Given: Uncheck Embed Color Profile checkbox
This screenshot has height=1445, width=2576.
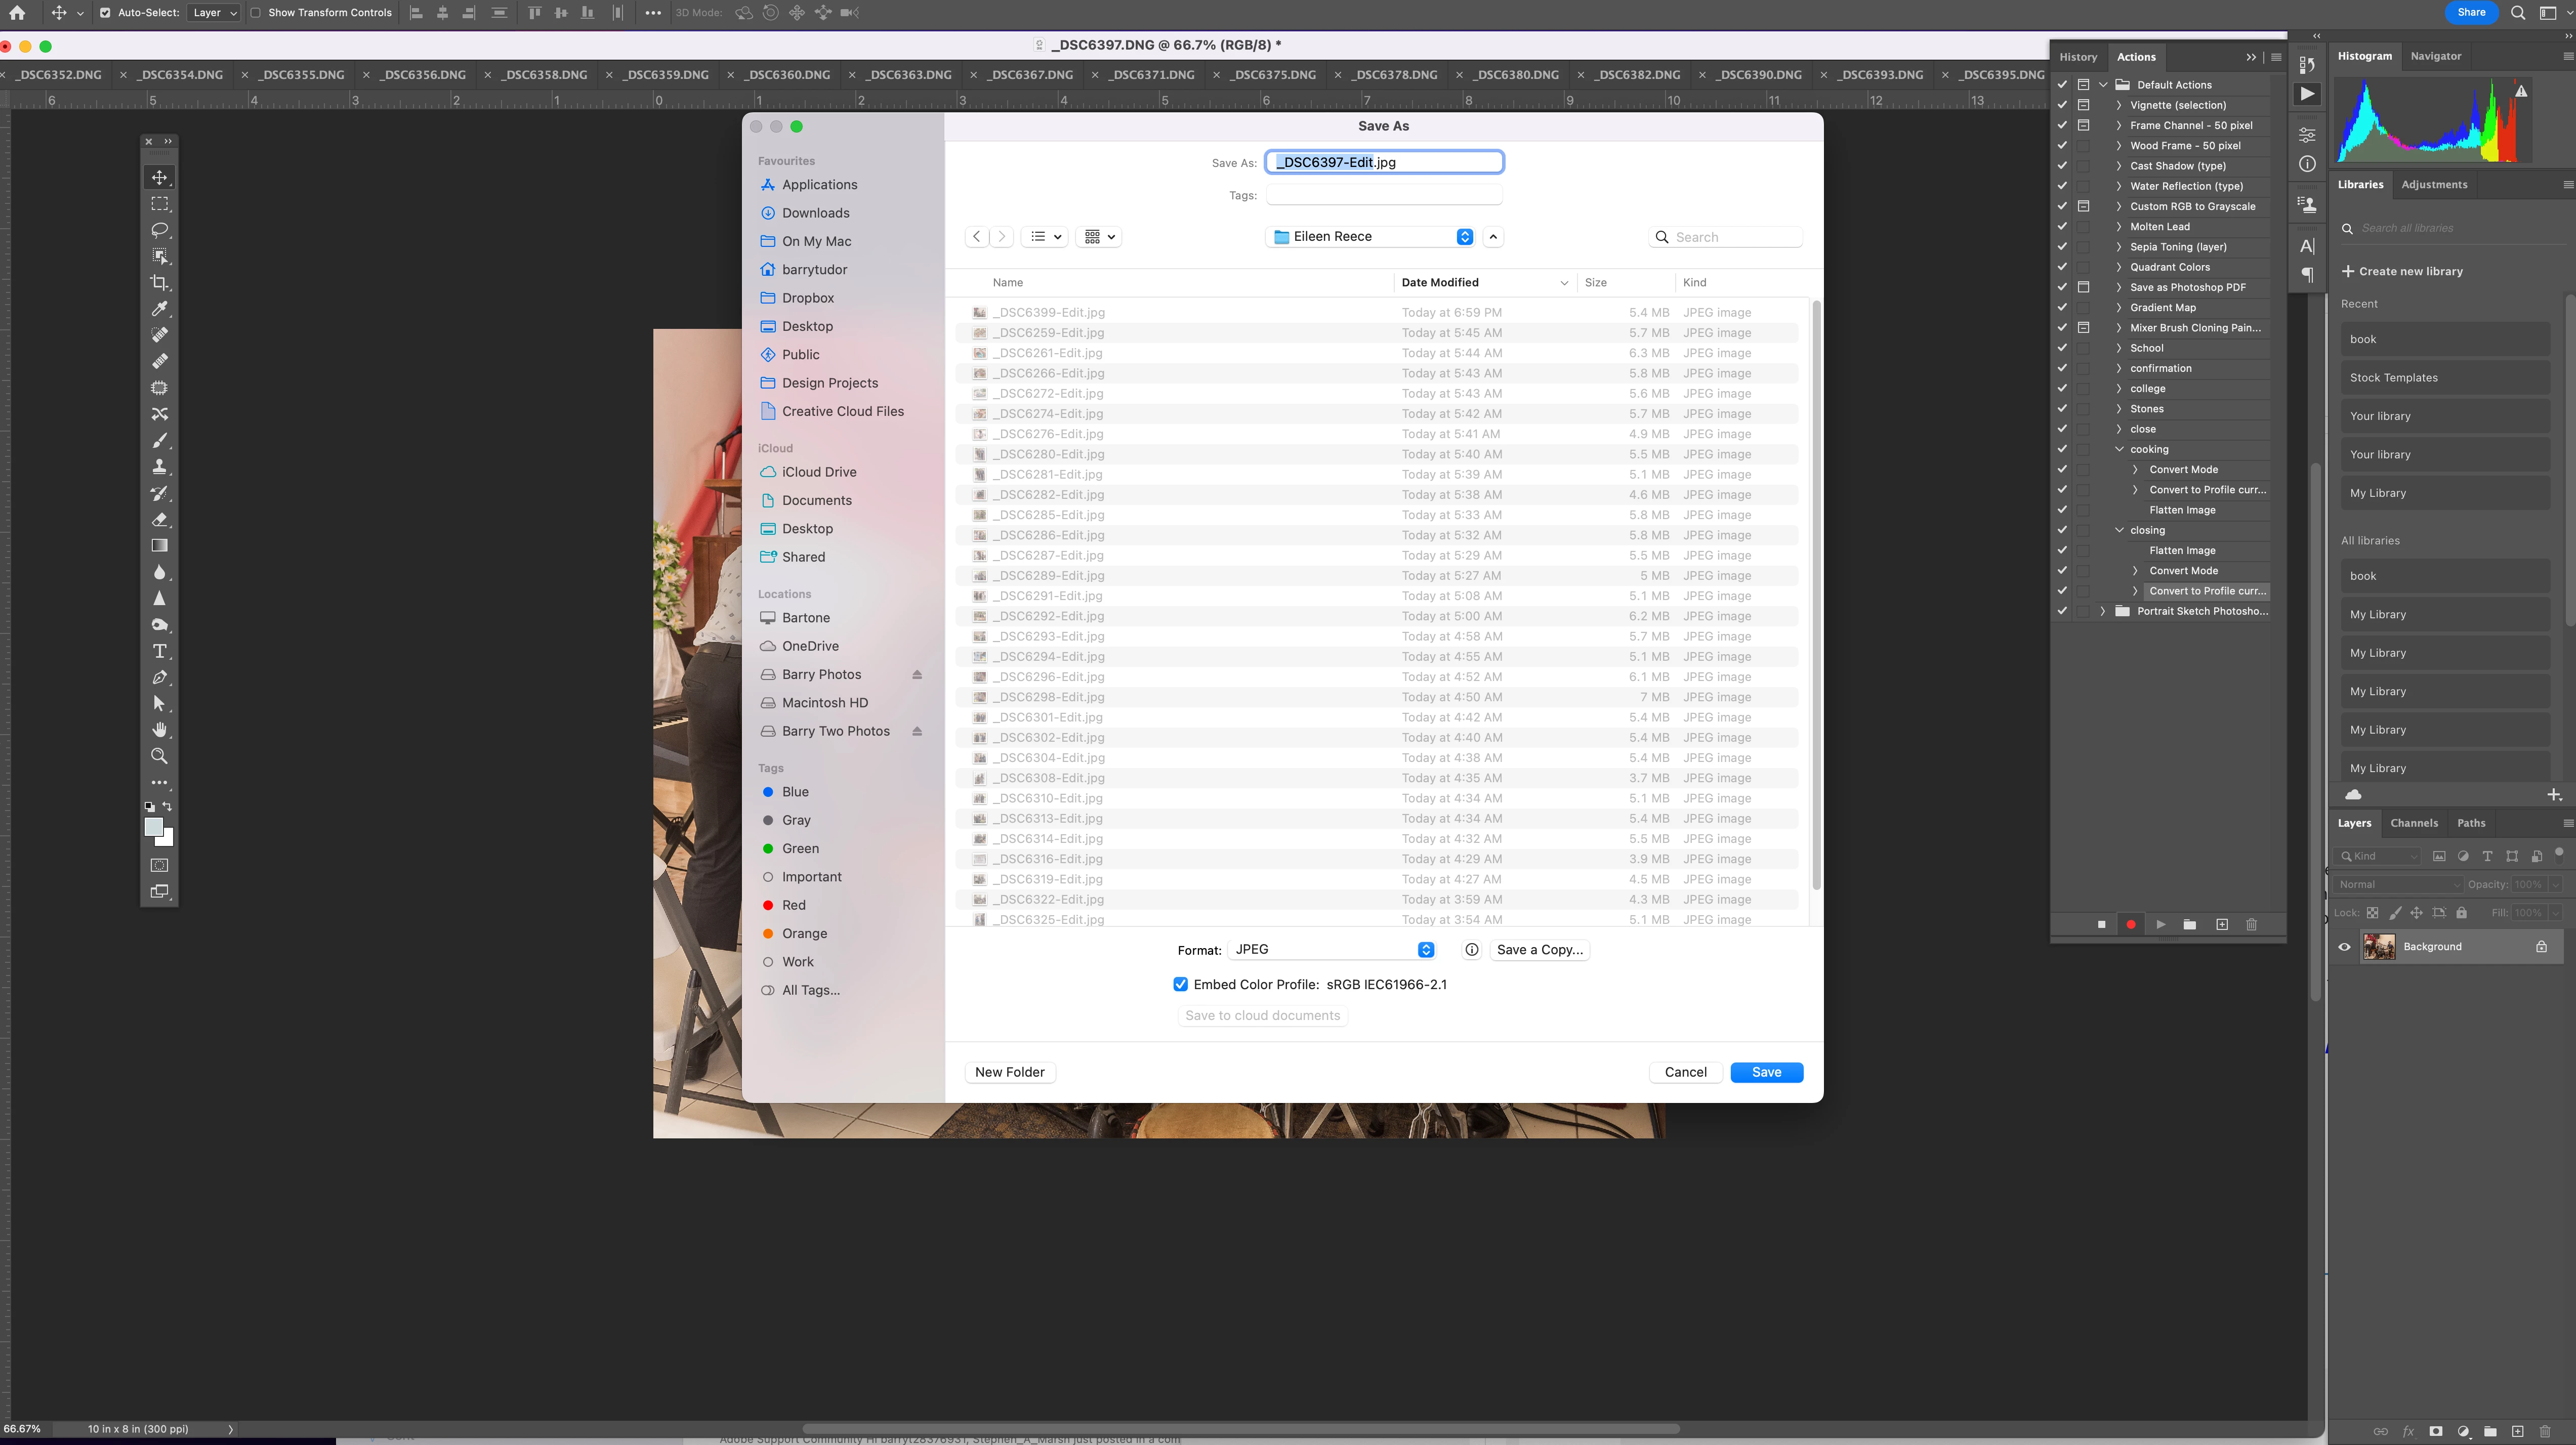Looking at the screenshot, I should tap(1181, 985).
